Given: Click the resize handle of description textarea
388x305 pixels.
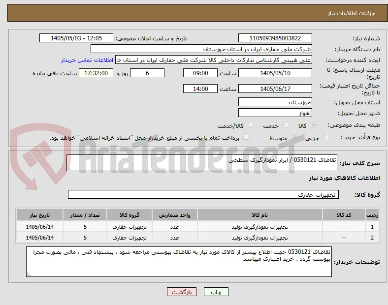Looking at the screenshot, I should [69, 168].
